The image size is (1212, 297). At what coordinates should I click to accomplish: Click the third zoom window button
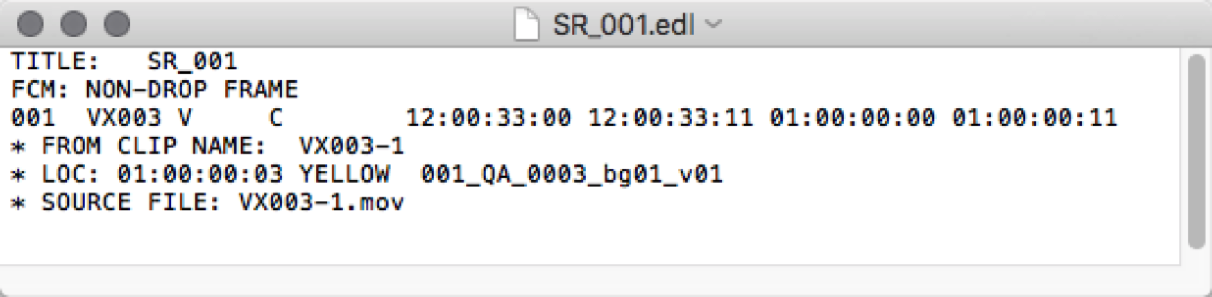(117, 24)
